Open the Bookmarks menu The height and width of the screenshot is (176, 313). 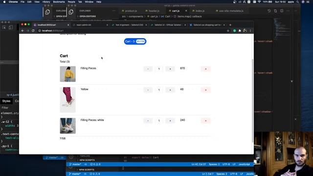point(59,2)
